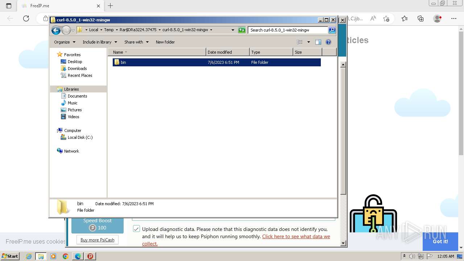Select the bin folder row
Screen dimensions: 464x261
tap(217, 62)
